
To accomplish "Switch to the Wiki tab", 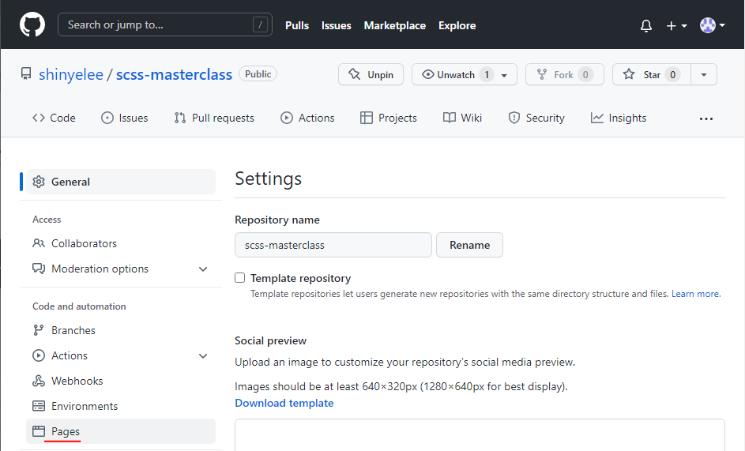I will 462,118.
